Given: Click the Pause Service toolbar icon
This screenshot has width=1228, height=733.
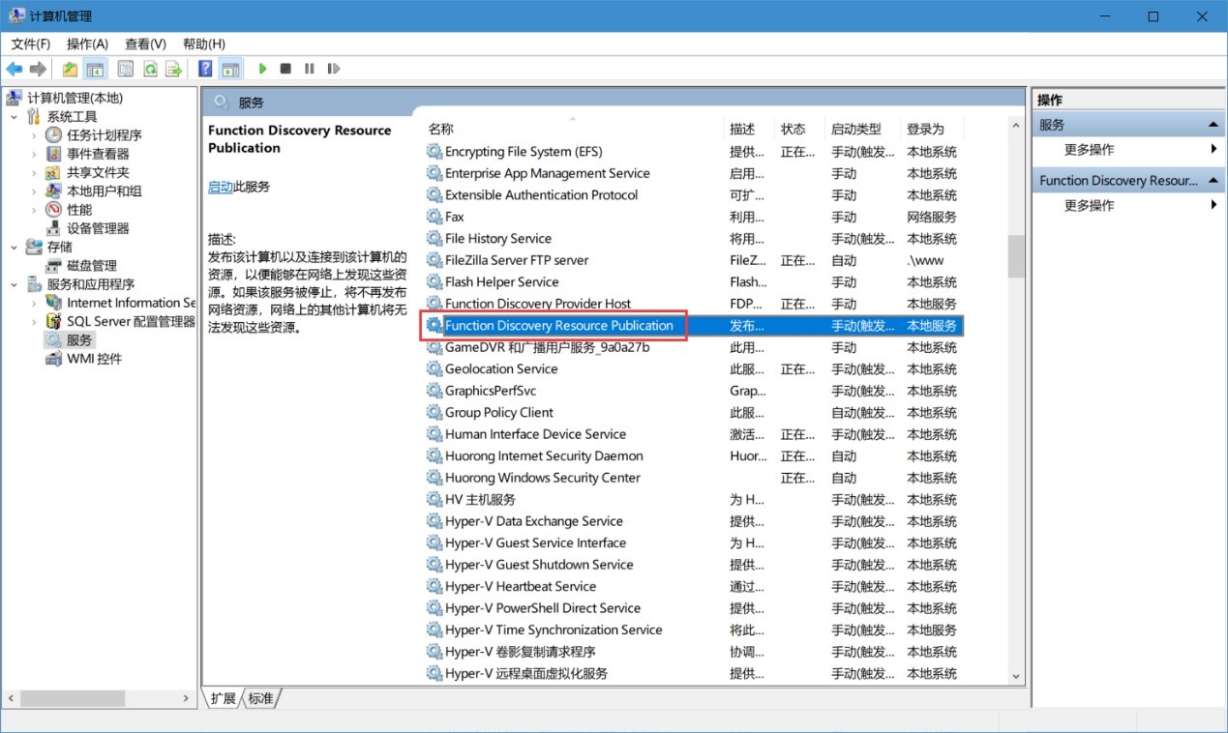Looking at the screenshot, I should tap(310, 69).
